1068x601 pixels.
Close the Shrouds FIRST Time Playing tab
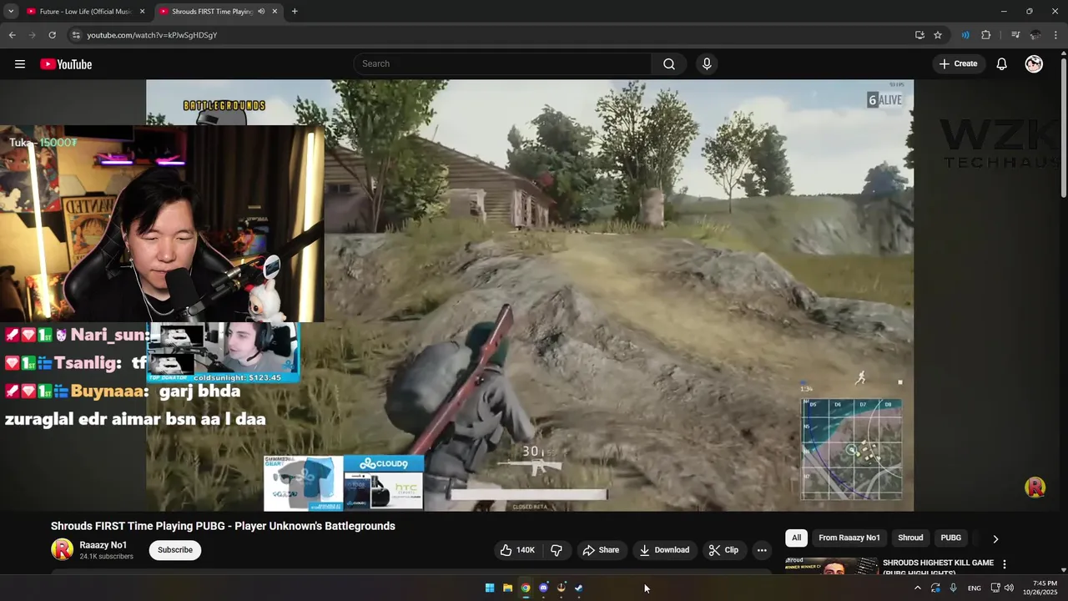tap(275, 12)
